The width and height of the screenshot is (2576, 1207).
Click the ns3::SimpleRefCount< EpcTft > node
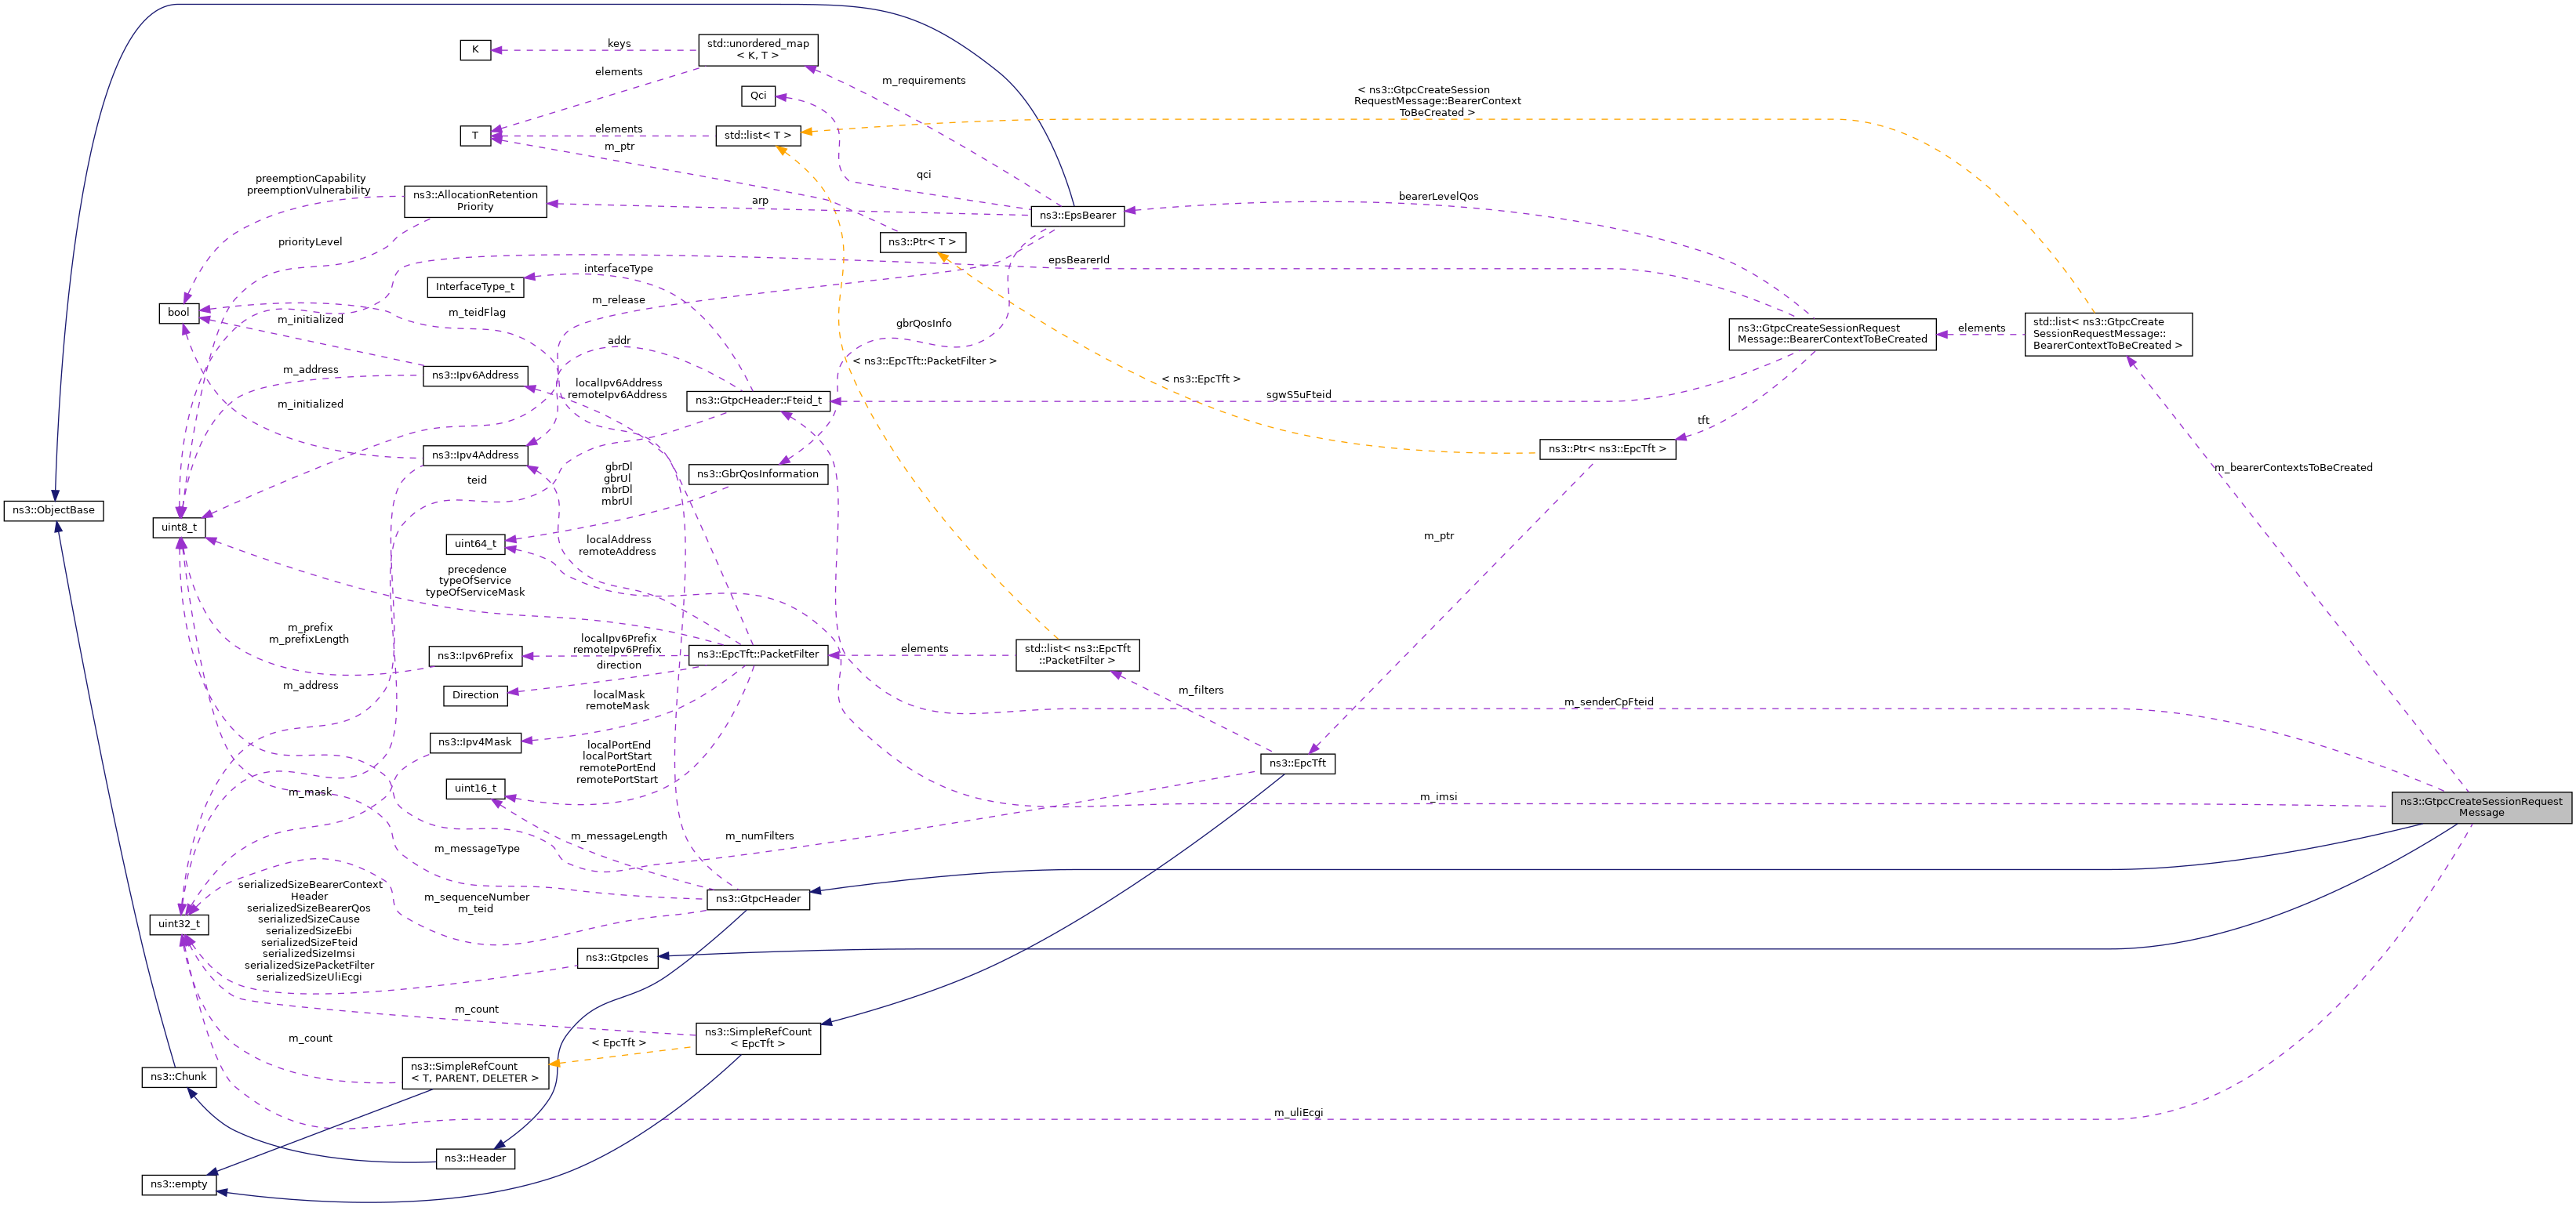(758, 1038)
